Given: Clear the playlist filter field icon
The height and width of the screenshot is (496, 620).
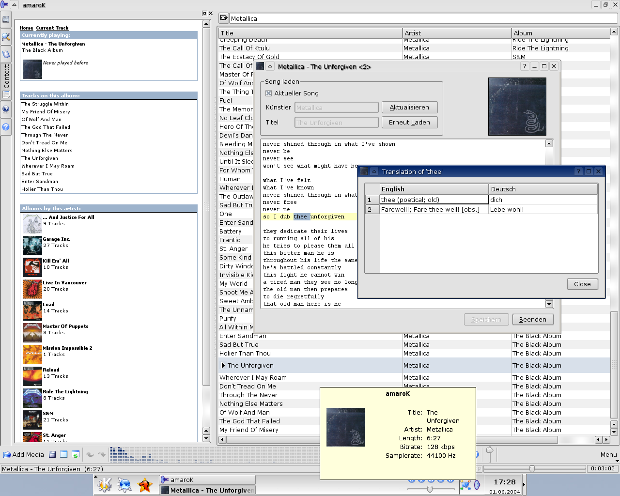Looking at the screenshot, I should (x=223, y=18).
